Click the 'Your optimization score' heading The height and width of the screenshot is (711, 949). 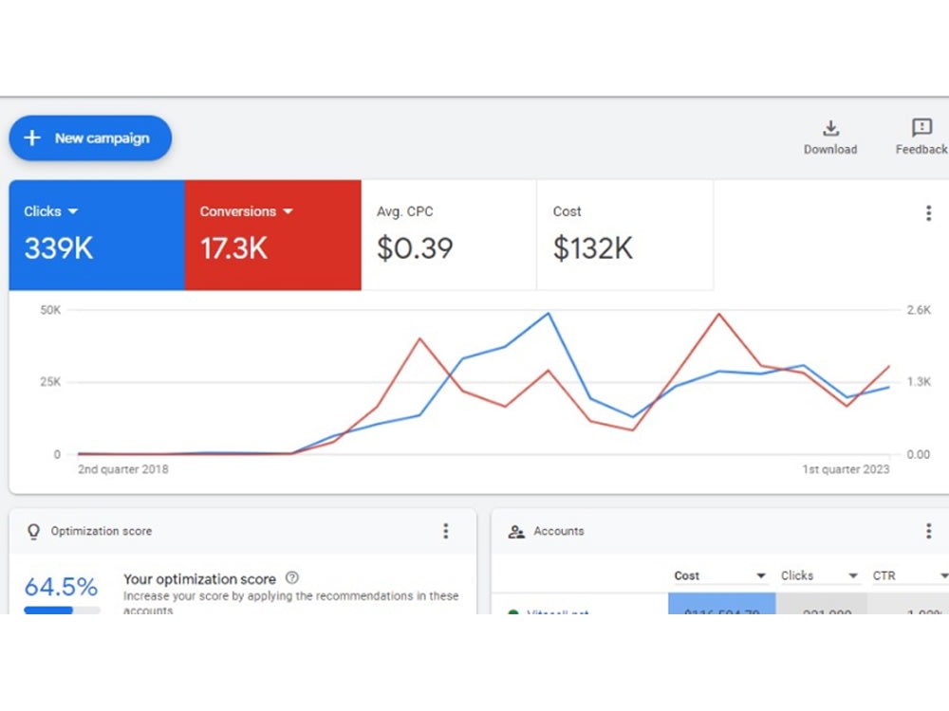click(x=199, y=579)
